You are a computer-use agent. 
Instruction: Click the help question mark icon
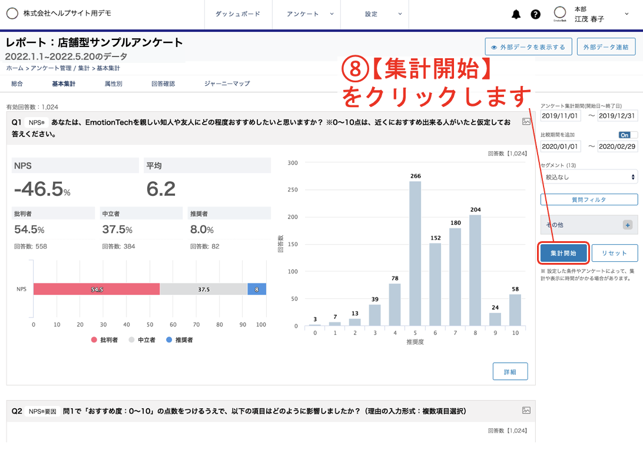[x=535, y=14]
